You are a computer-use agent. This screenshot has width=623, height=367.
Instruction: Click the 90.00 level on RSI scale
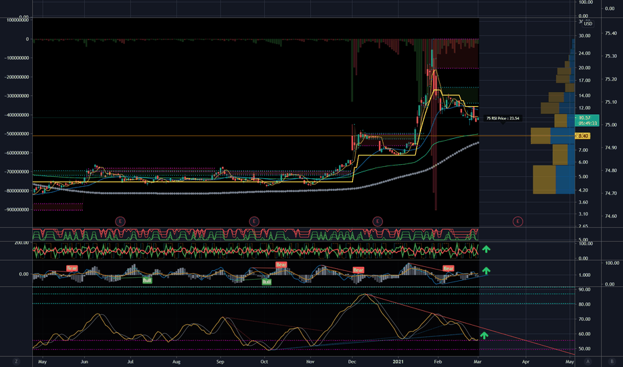584,290
